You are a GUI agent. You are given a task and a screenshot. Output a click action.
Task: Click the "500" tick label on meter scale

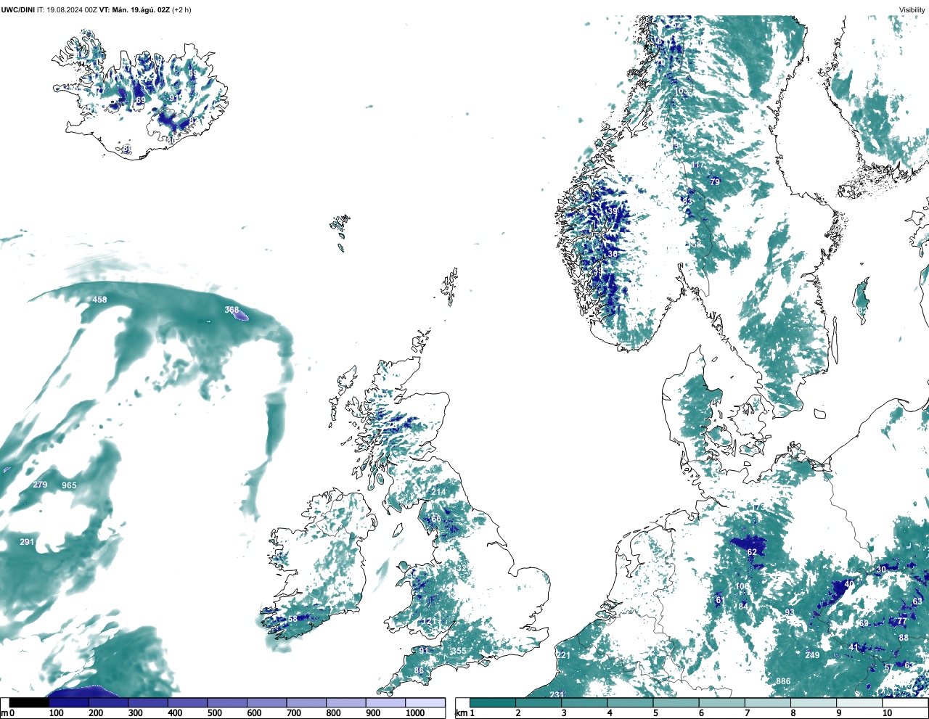[x=214, y=714]
